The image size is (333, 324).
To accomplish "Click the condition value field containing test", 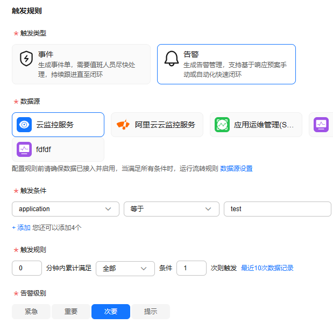I will point(278,209).
